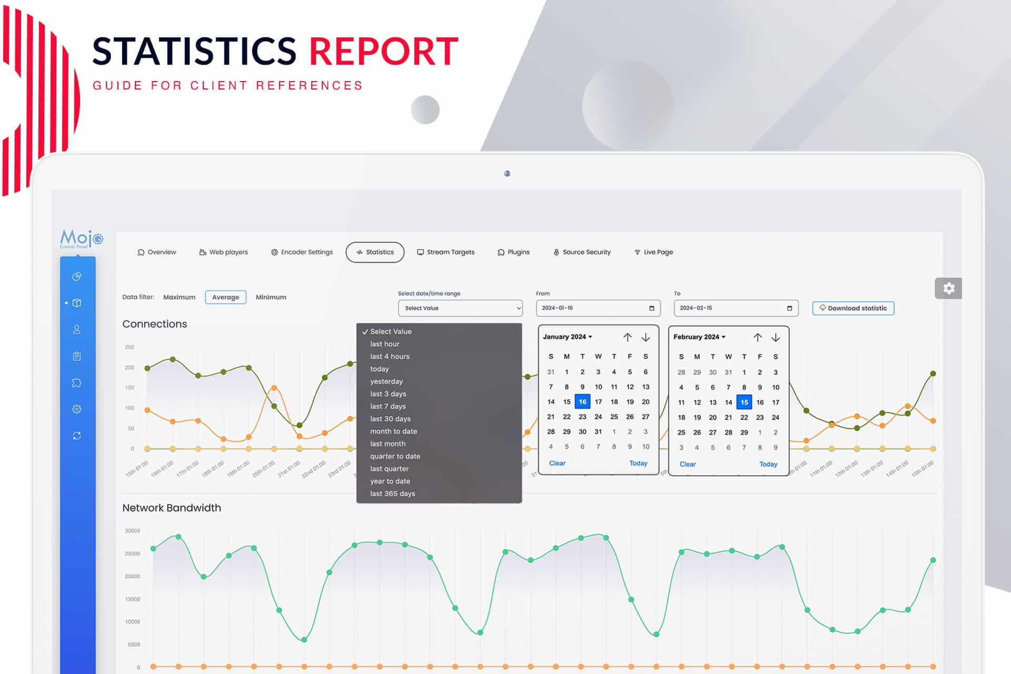Open Source Security tab

point(582,252)
